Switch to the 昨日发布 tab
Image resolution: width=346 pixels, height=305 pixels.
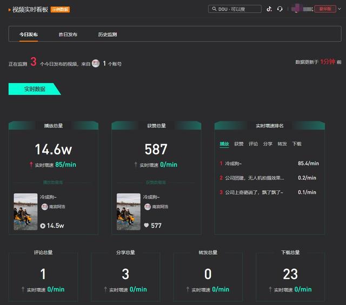(68, 35)
